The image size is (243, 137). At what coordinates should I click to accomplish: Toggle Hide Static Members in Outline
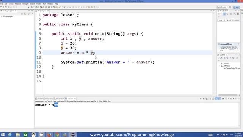(227, 58)
